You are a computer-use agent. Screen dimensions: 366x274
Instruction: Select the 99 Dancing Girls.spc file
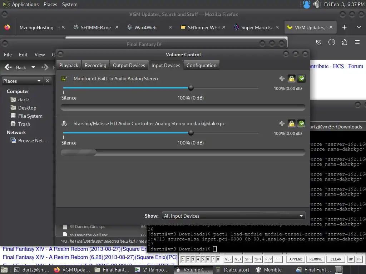pos(88,227)
